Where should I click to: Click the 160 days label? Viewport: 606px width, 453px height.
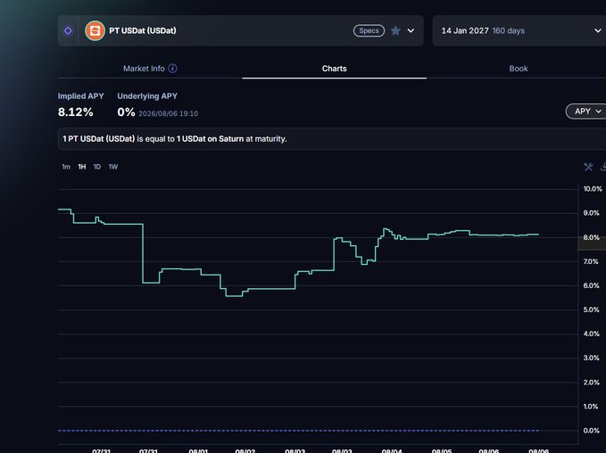tap(508, 30)
